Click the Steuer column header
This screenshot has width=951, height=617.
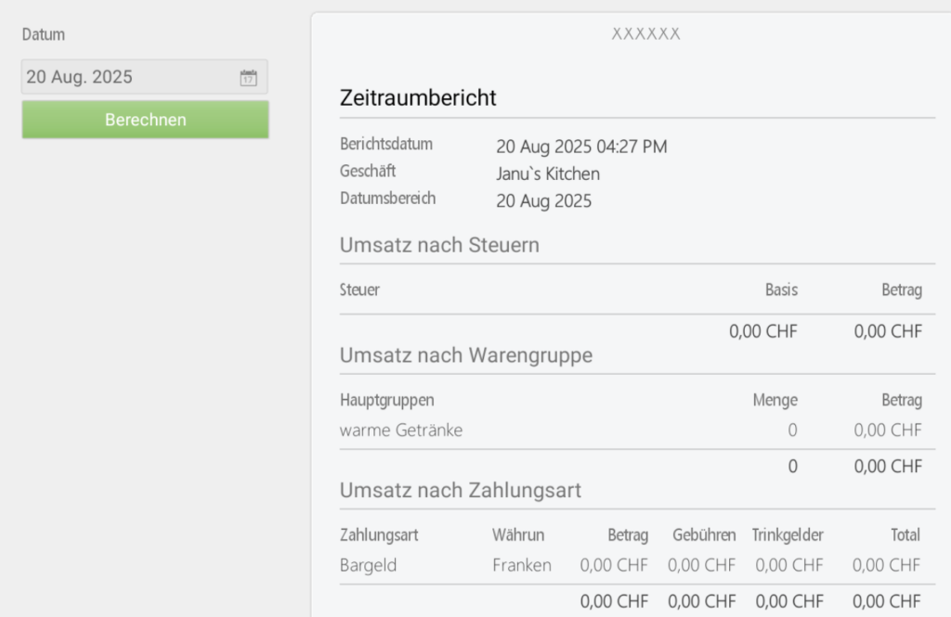pos(359,289)
